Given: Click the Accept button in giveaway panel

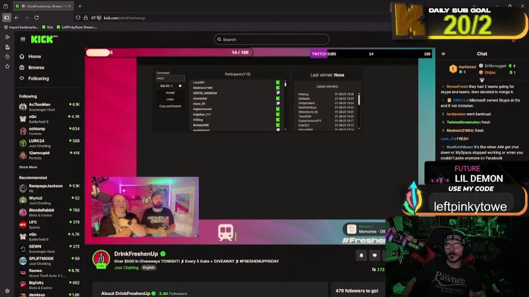Looking at the screenshot, I should (x=170, y=93).
